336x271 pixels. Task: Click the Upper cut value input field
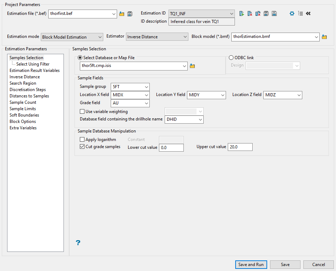point(240,147)
